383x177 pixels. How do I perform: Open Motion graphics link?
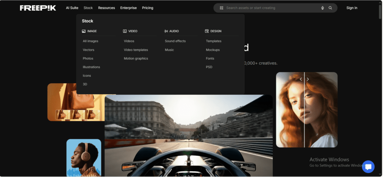coord(136,59)
